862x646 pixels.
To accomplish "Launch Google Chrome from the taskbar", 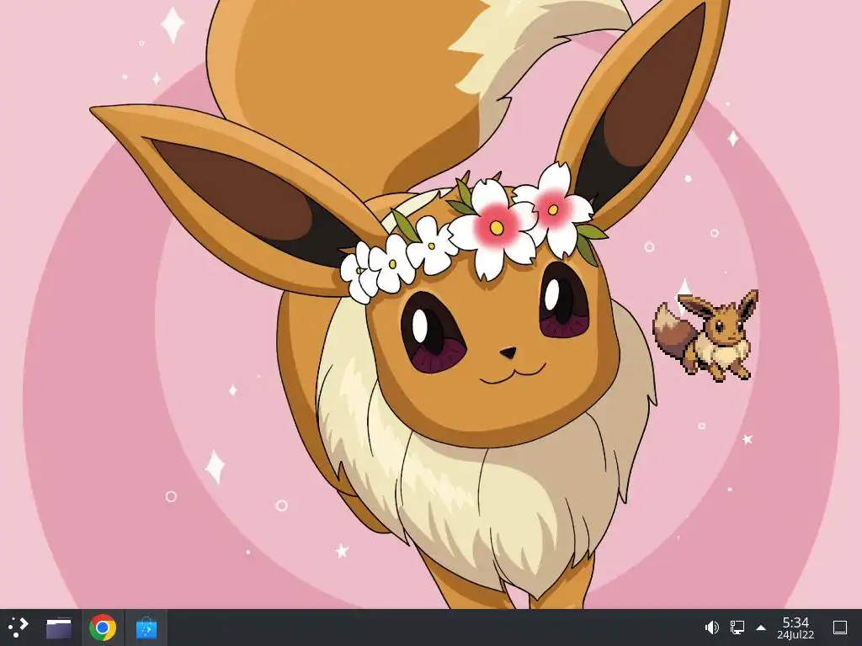I will (x=102, y=627).
